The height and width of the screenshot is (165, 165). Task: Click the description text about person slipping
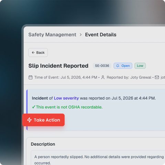pyautogui.click(x=99, y=160)
